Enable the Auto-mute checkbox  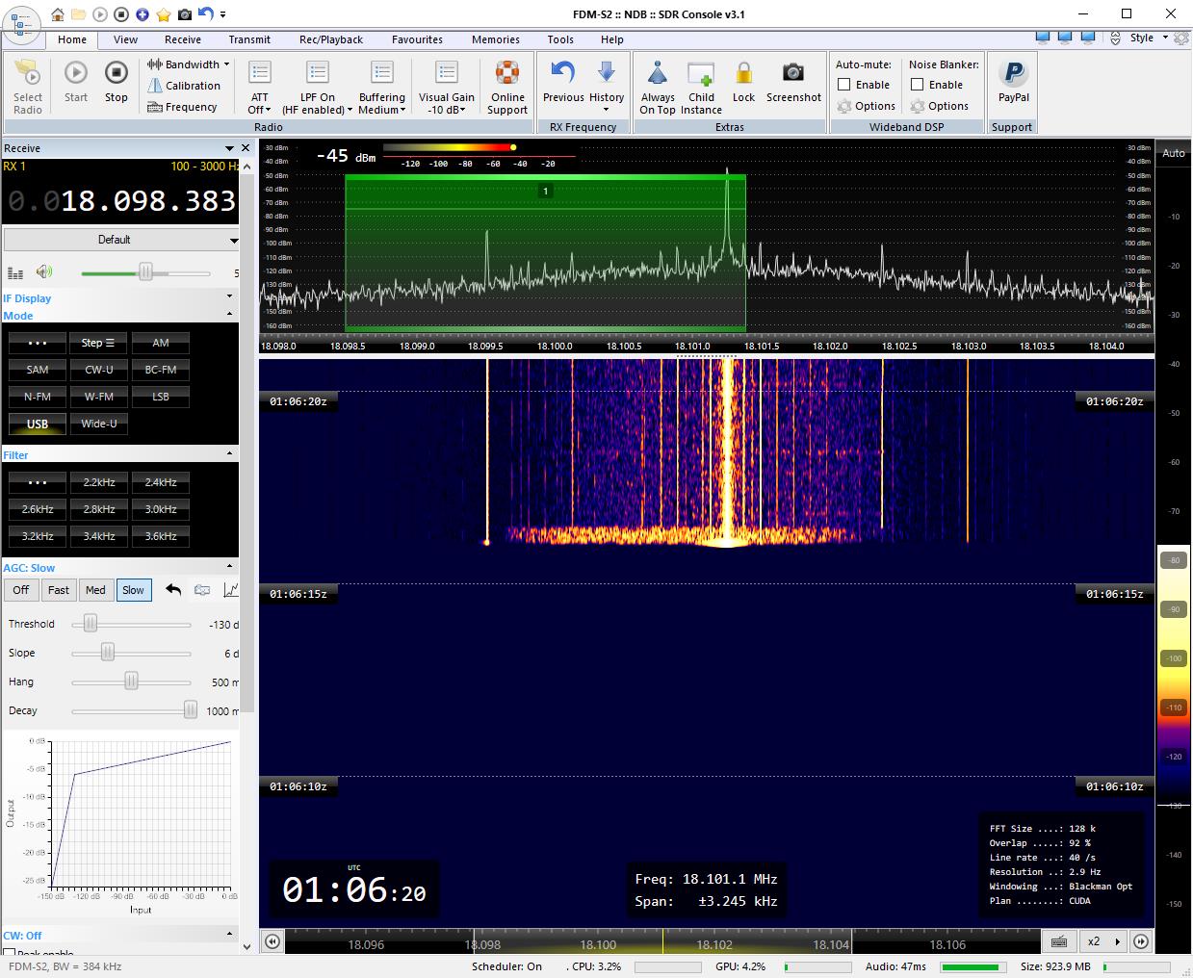click(x=844, y=85)
